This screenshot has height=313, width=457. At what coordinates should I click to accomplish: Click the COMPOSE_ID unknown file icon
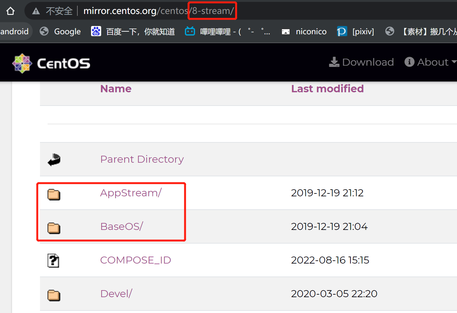pos(53,261)
